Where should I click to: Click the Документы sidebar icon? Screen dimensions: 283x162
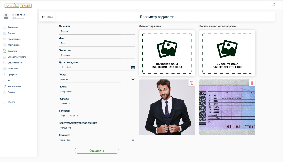[x=4, y=69]
